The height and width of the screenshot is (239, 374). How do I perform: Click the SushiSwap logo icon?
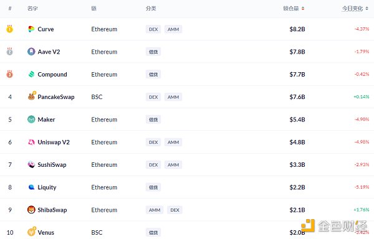click(31, 164)
